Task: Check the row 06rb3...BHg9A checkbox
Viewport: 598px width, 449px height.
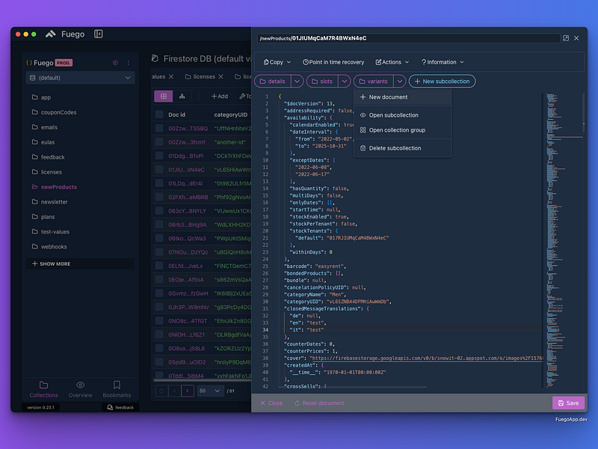Action: coord(159,224)
